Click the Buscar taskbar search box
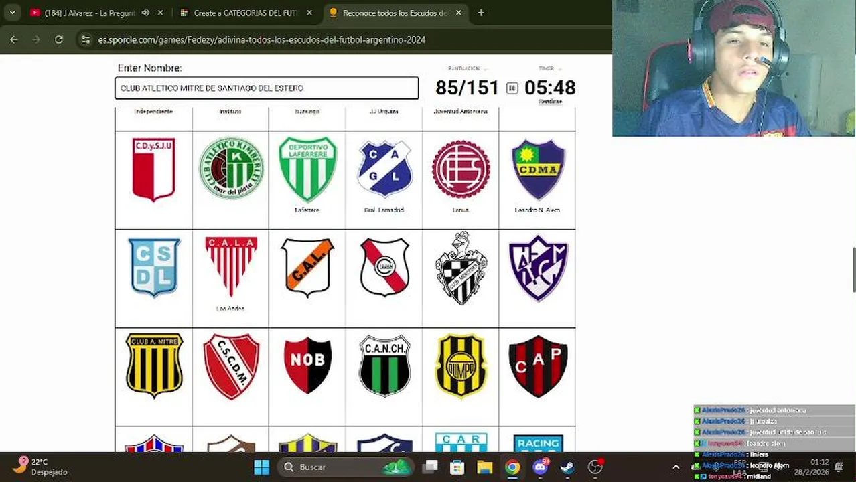Viewport: 856px width, 482px height. pyautogui.click(x=345, y=467)
